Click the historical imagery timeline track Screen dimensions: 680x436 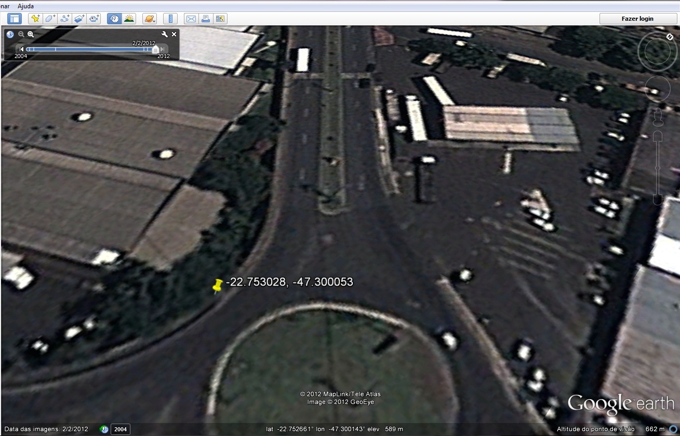tap(91, 49)
